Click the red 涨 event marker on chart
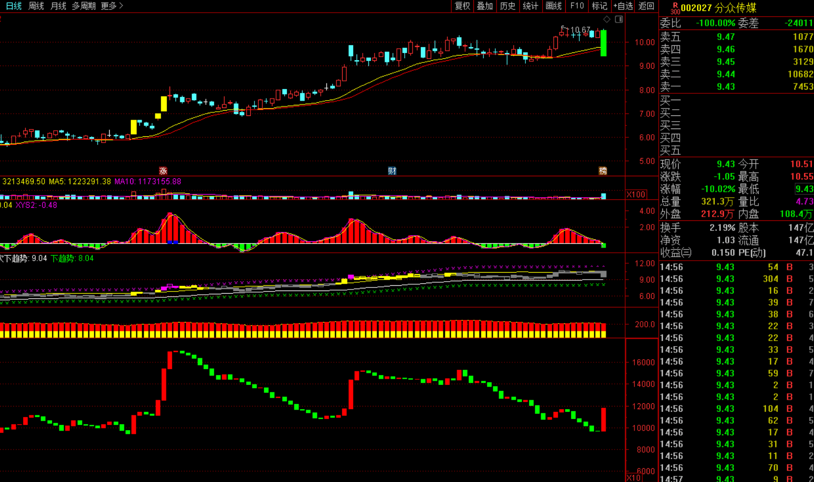Image resolution: width=814 pixels, height=482 pixels. pos(163,171)
